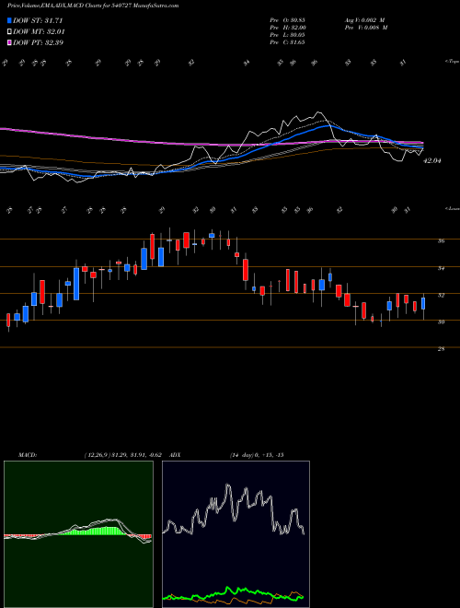Click the '42.04' price label on EMA chart
The width and height of the screenshot is (460, 608).
pyautogui.click(x=433, y=160)
